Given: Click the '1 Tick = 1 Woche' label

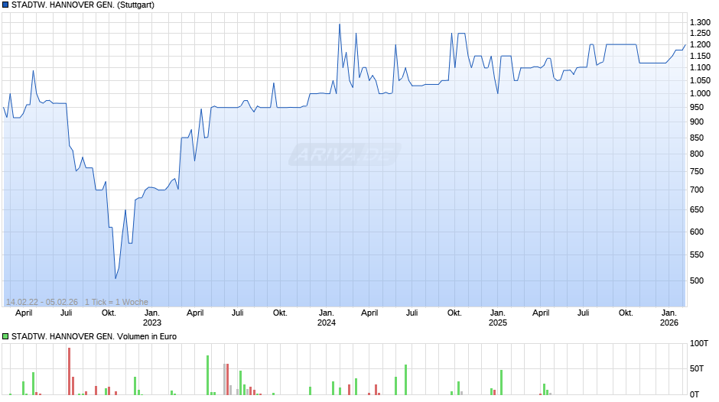Looking at the screenshot, I should (x=116, y=302).
